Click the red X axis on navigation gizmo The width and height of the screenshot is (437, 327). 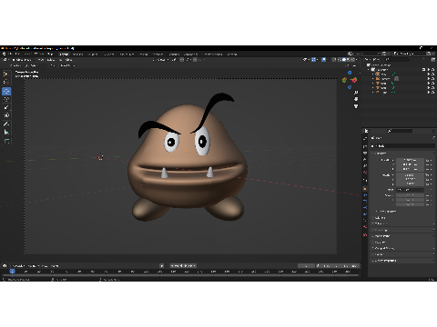(354, 80)
